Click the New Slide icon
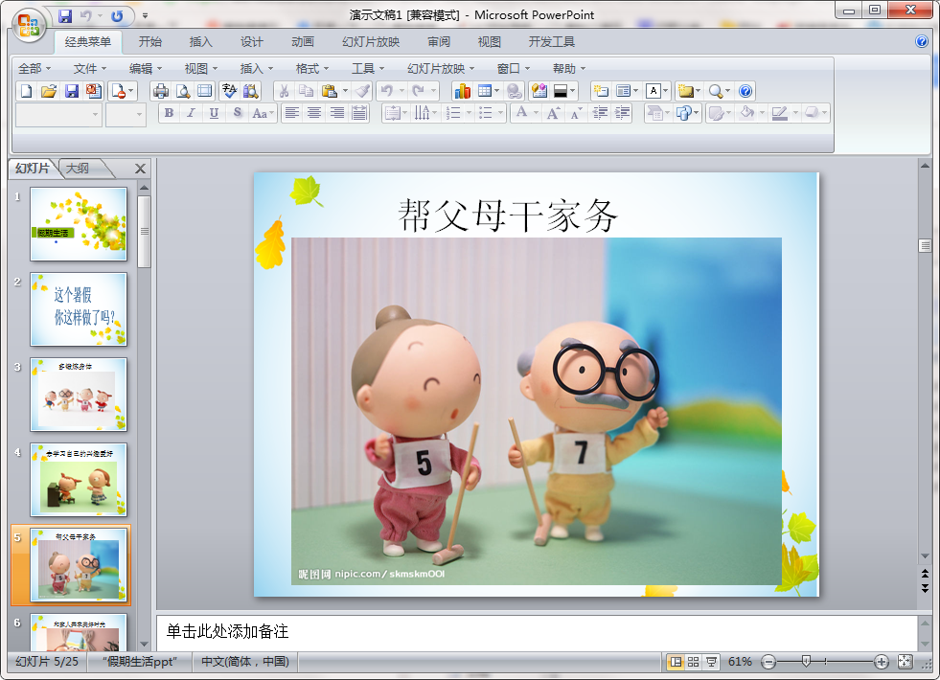This screenshot has width=940, height=680. coord(600,91)
